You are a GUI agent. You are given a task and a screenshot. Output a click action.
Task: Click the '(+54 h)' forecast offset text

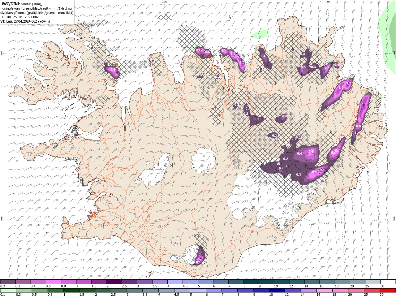pyautogui.click(x=44, y=21)
